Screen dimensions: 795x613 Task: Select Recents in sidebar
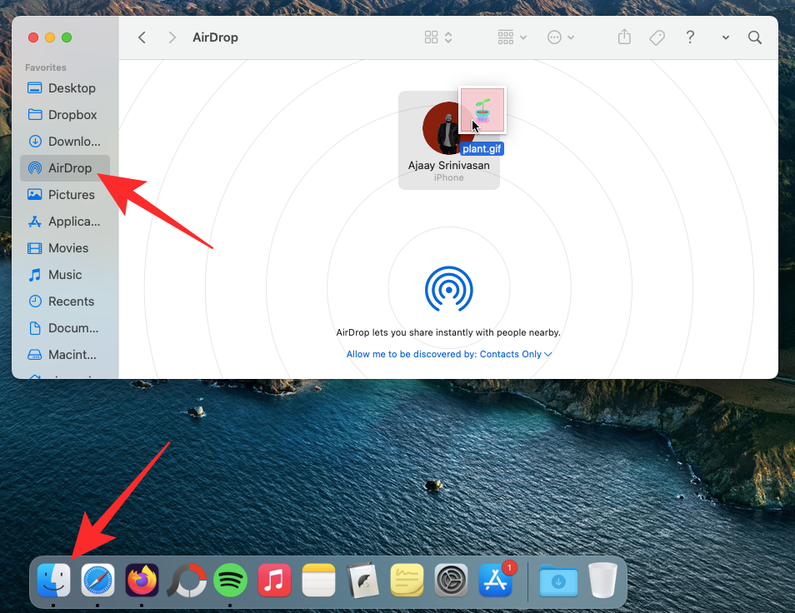[71, 302]
